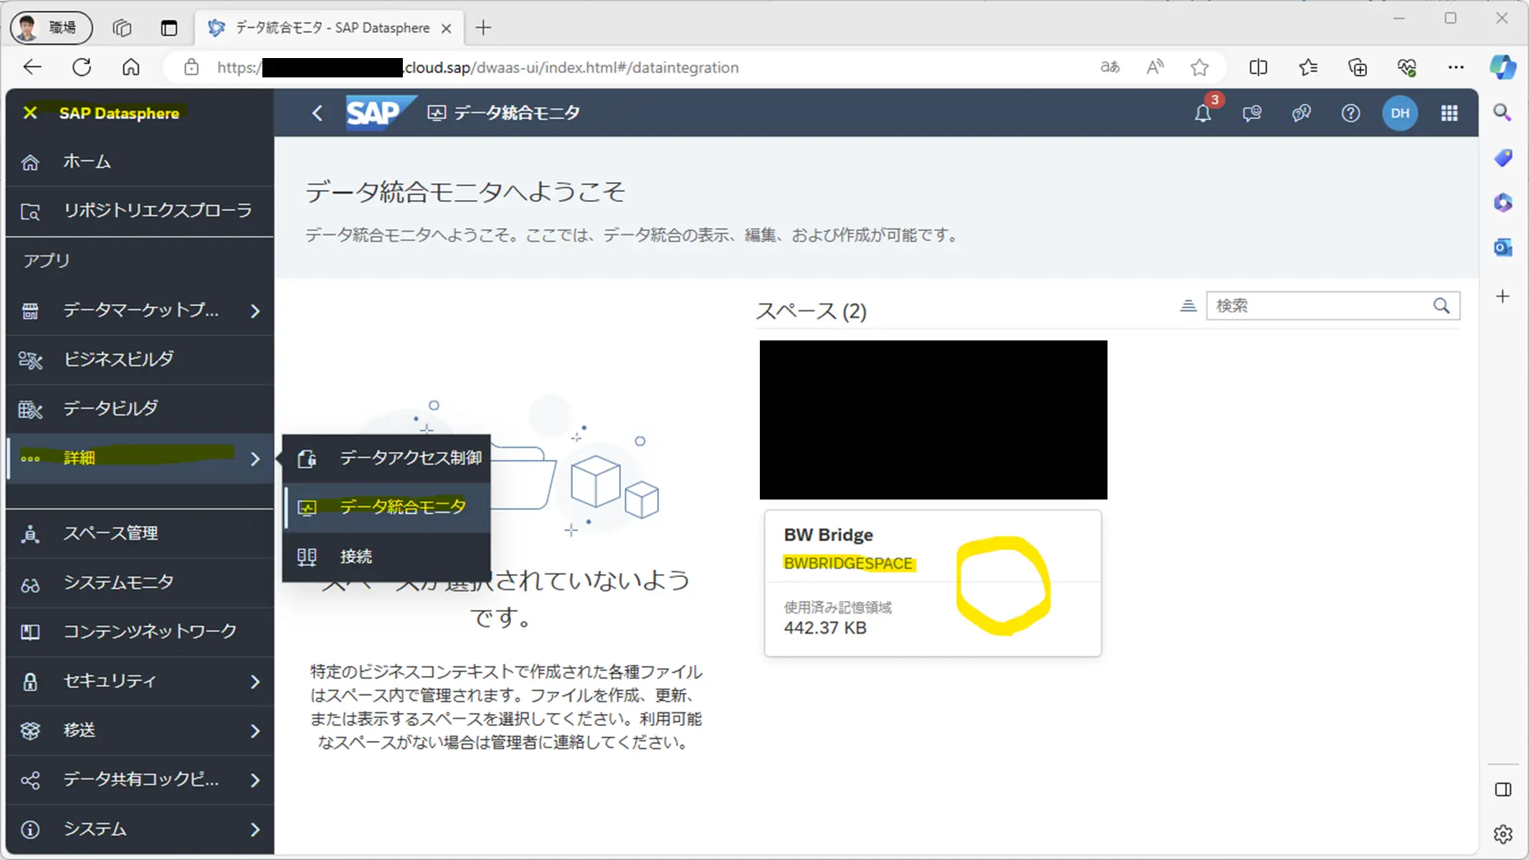1529x860 pixels.
Task: Click the sort spaces icon
Action: pyautogui.click(x=1188, y=306)
